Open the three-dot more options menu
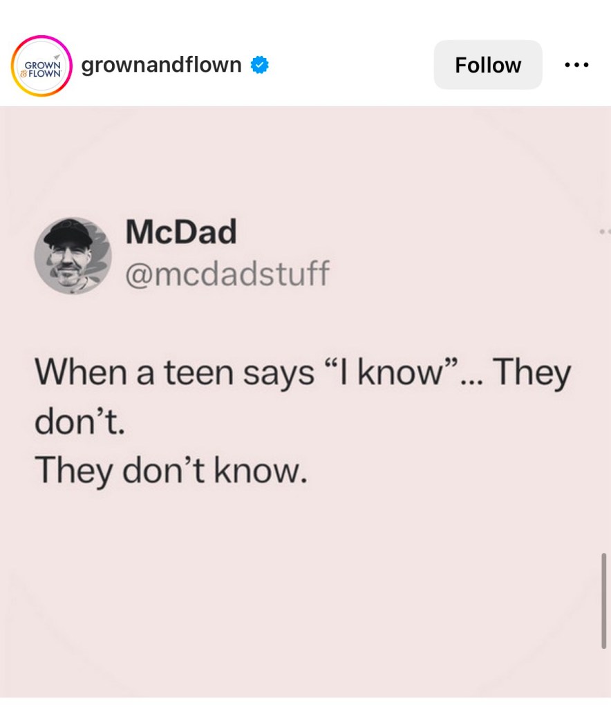The width and height of the screenshot is (611, 707). point(576,65)
